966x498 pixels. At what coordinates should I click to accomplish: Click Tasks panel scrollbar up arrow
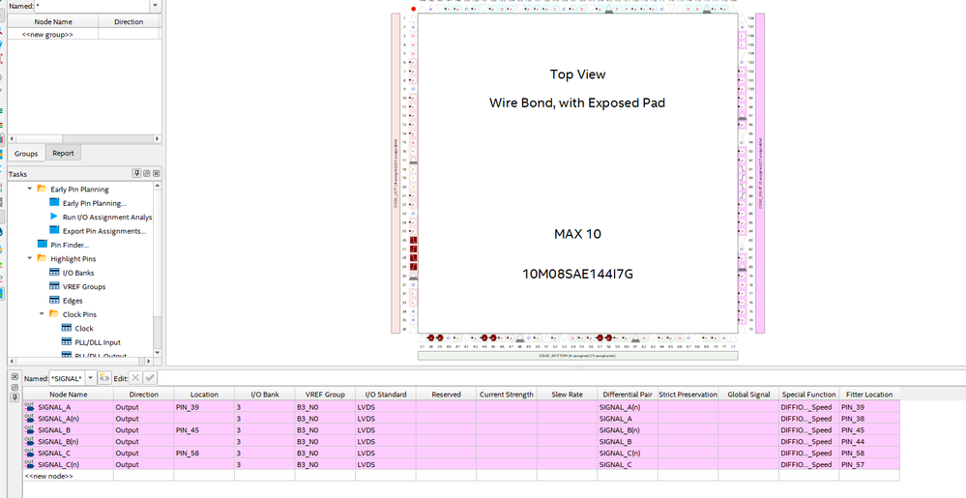coord(157,186)
